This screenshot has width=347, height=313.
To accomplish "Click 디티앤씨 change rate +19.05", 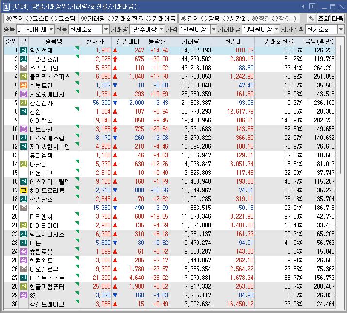I will 159,216.
